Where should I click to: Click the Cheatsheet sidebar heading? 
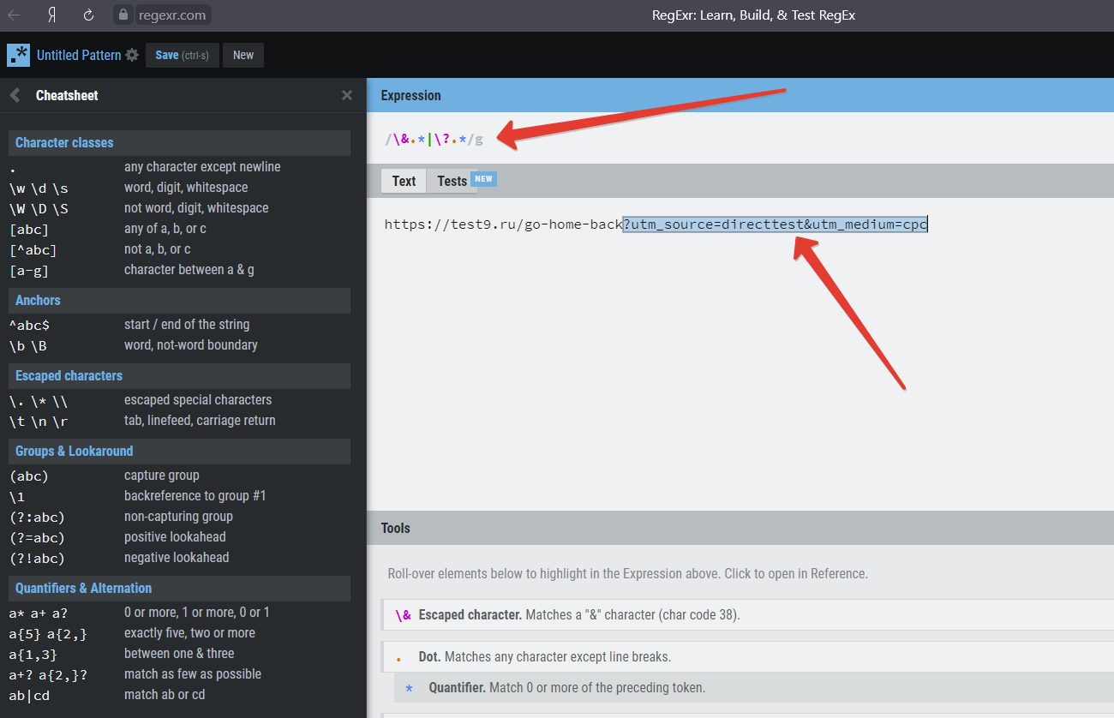coord(67,95)
